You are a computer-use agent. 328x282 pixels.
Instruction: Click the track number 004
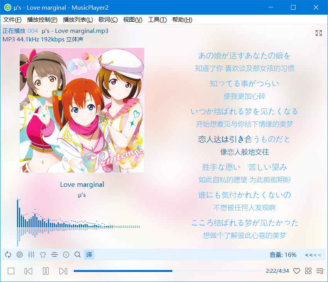click(32, 31)
